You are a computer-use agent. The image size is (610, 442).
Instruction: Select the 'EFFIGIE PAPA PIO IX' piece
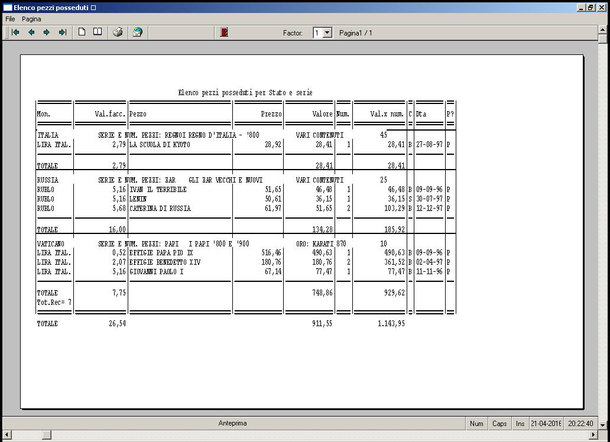pos(161,253)
